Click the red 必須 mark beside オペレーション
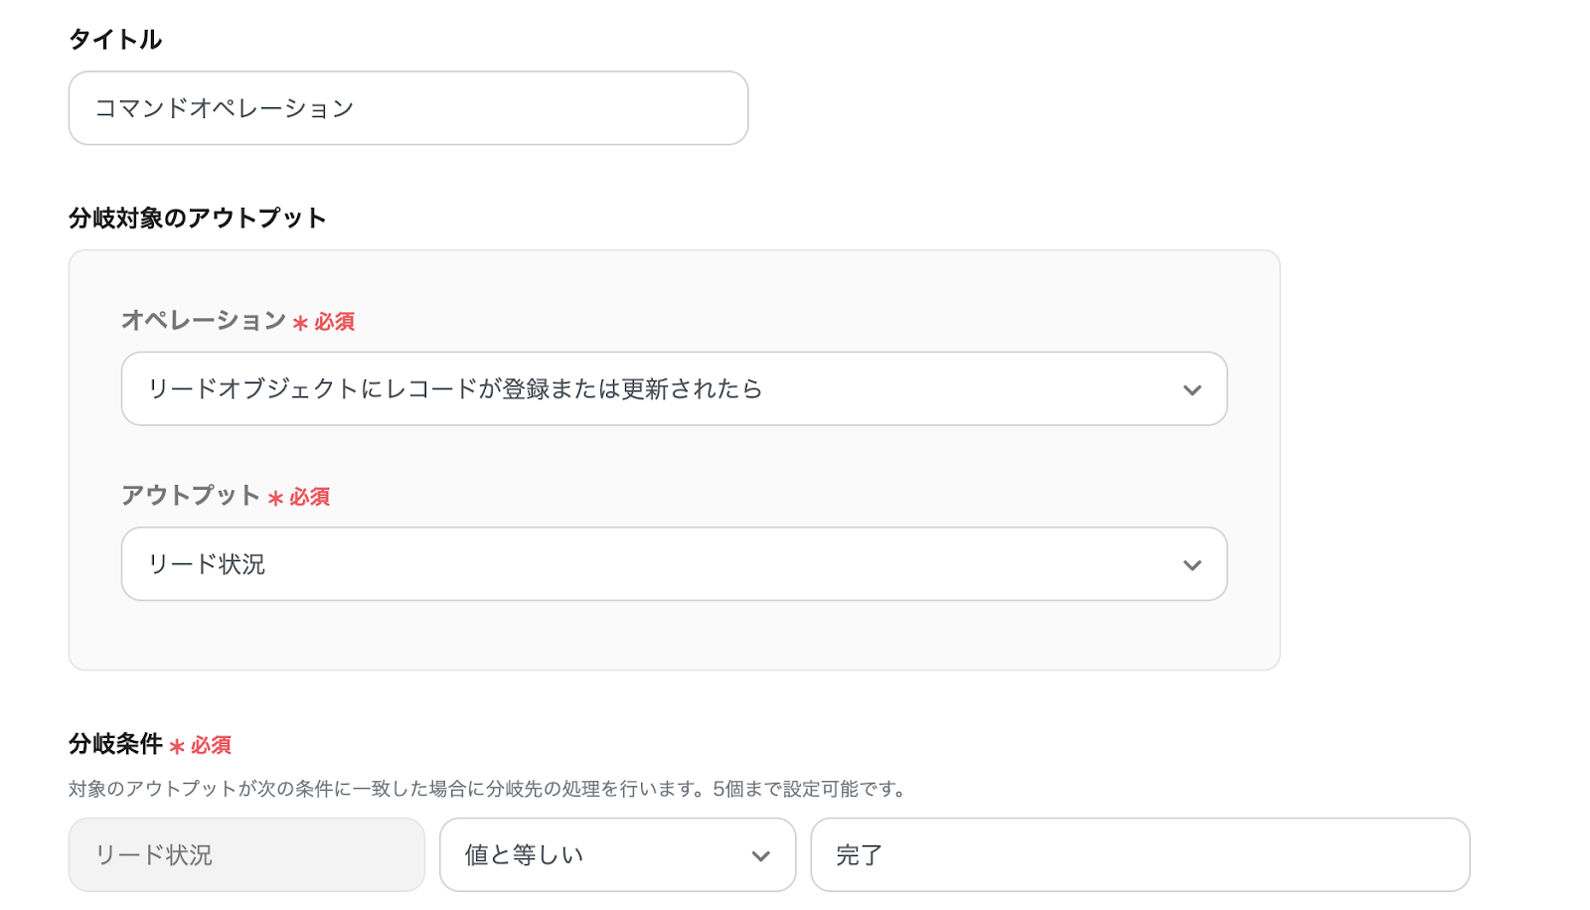Viewport: 1590px width, 910px height. pos(334,322)
